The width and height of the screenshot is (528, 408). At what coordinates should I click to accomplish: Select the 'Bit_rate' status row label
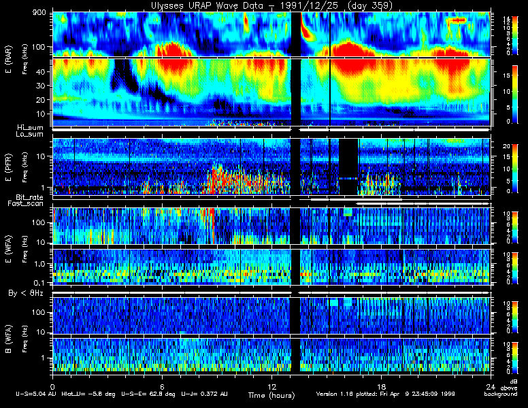point(30,197)
